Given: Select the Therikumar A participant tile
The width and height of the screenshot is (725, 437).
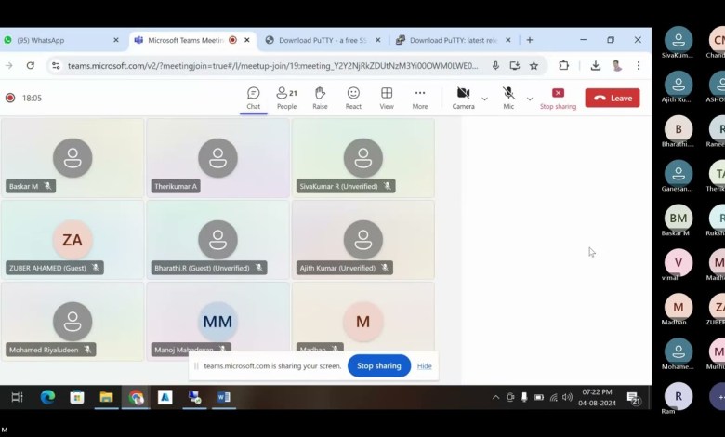Looking at the screenshot, I should pos(217,158).
